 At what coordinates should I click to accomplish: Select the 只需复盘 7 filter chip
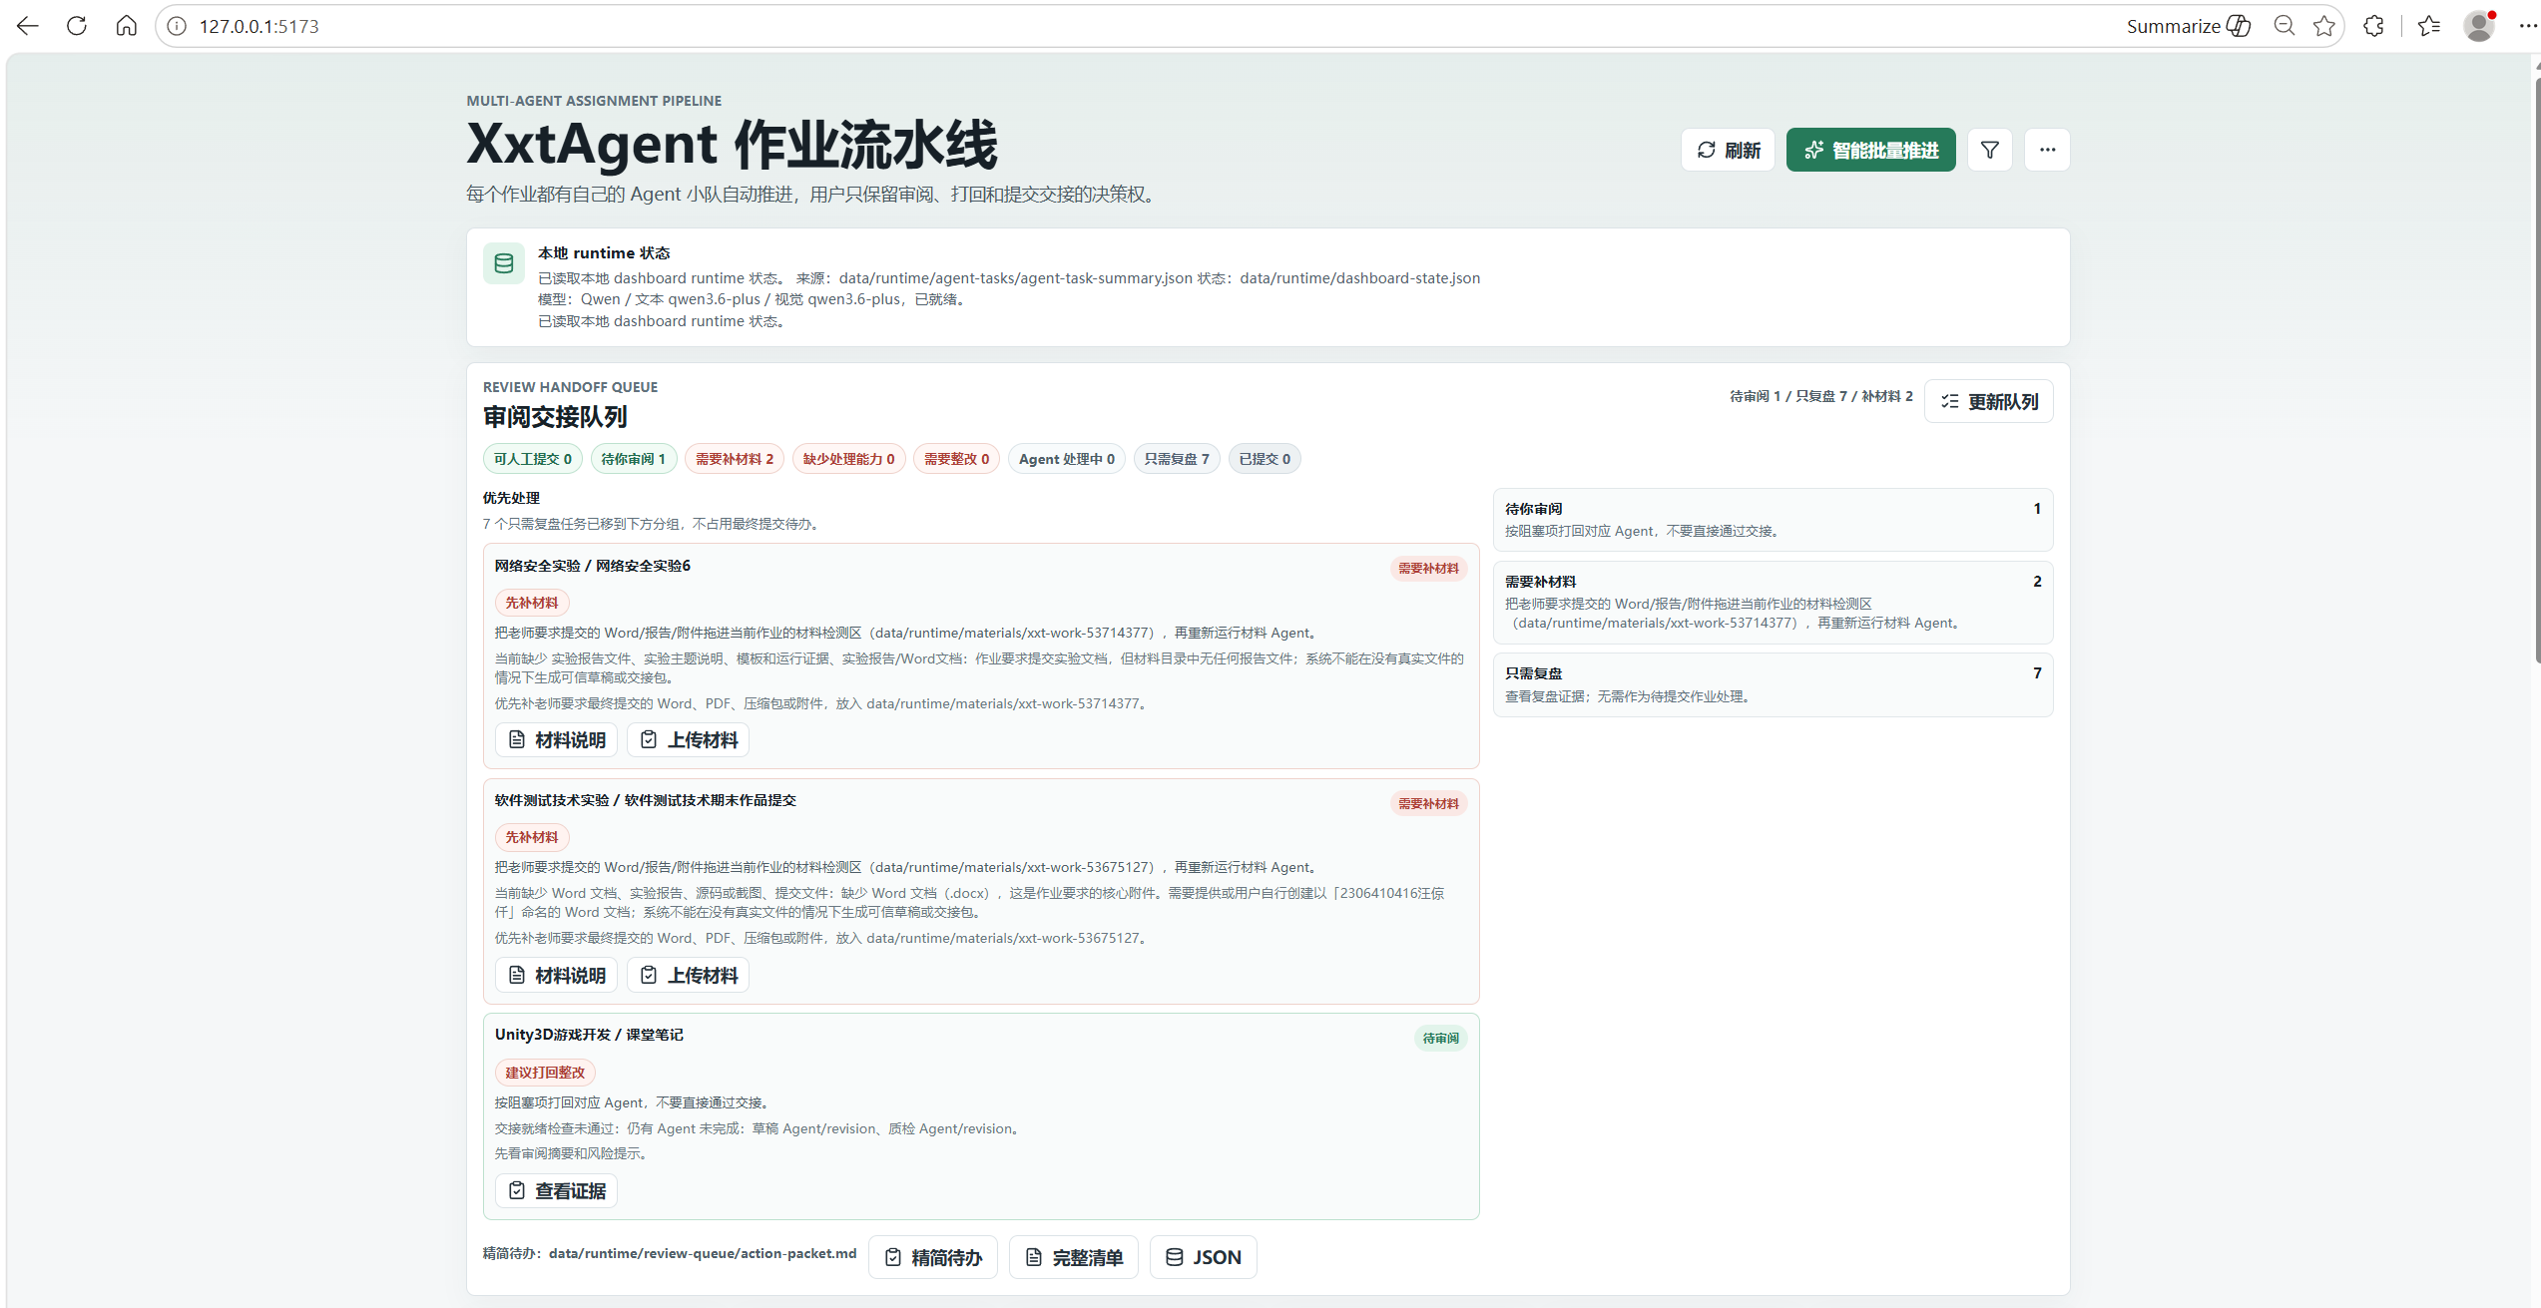[1177, 459]
